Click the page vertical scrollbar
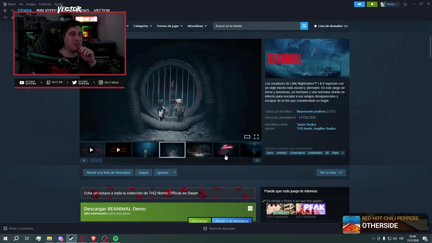 tap(430, 47)
